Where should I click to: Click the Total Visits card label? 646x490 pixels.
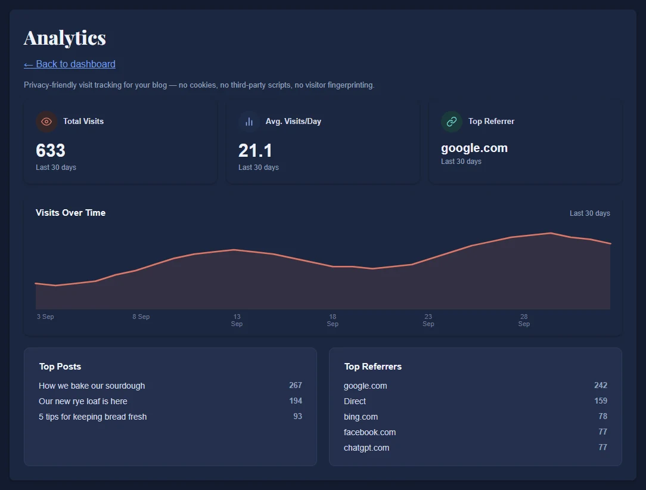[83, 121]
